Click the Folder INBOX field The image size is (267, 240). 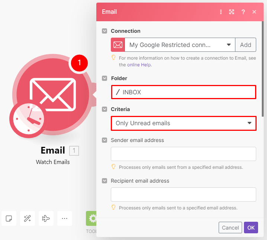click(x=183, y=92)
